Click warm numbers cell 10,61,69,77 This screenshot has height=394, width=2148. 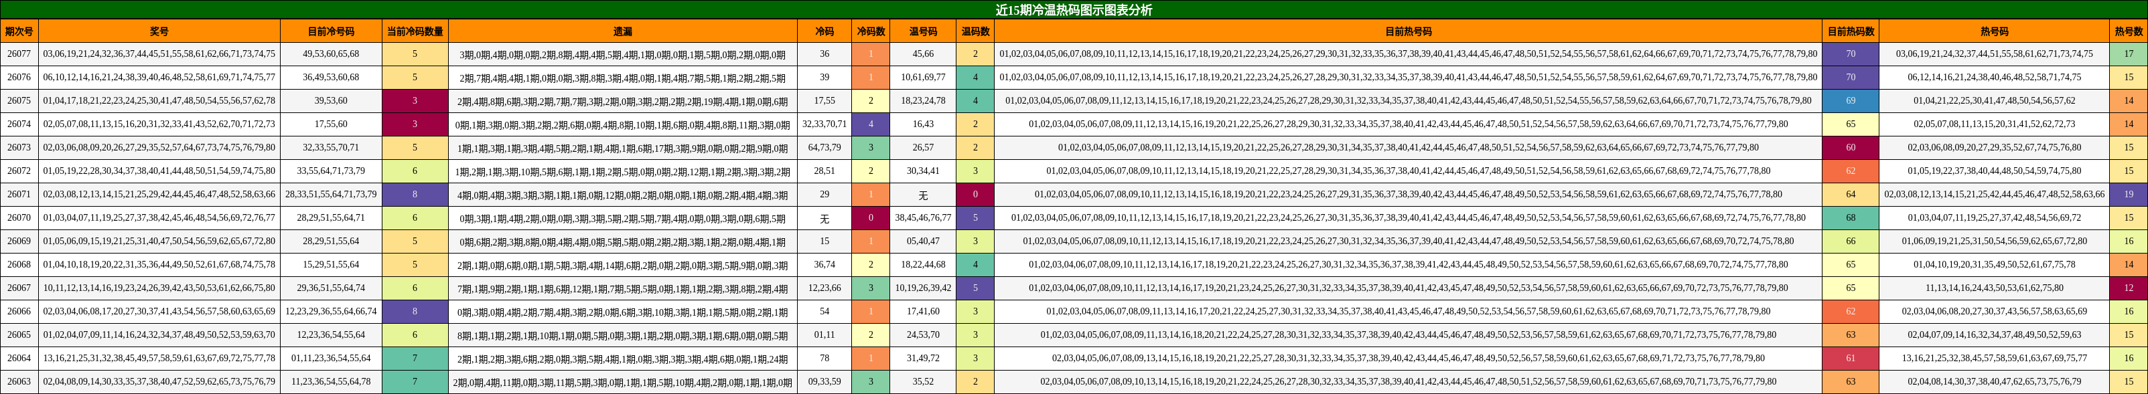[x=923, y=78]
